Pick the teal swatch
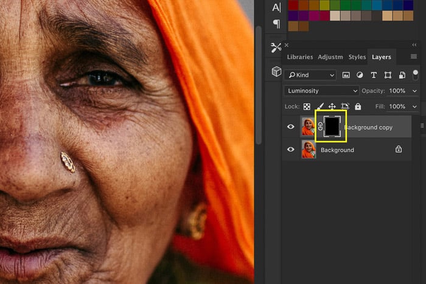Image resolution: width=426 pixels, height=284 pixels. pos(366,5)
